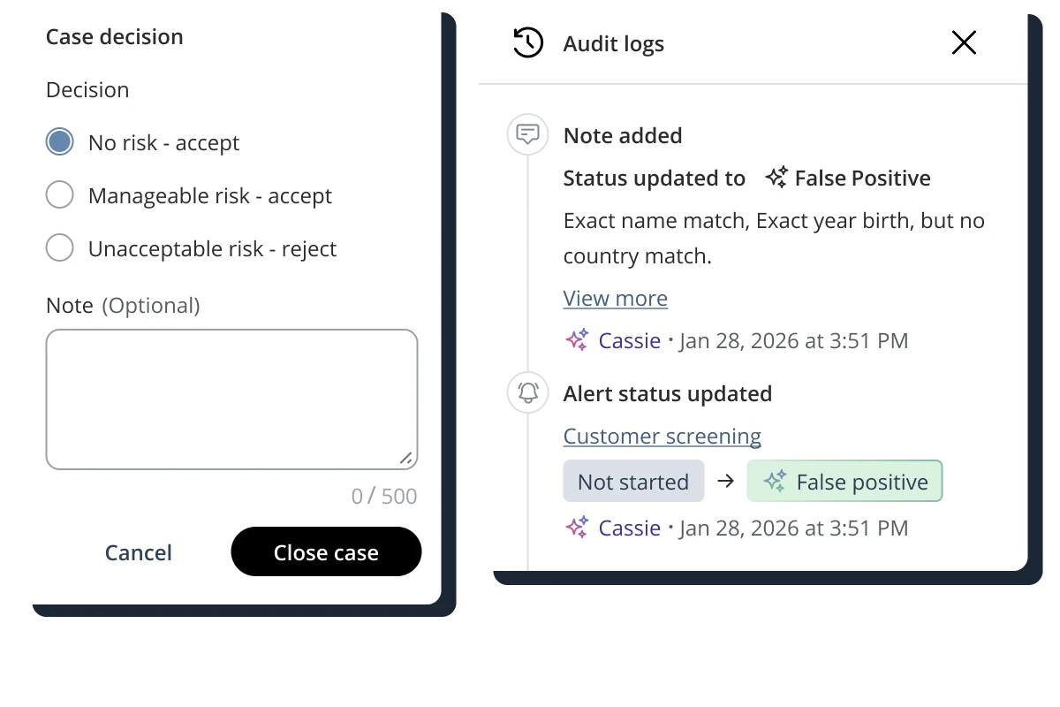Open the Customer screening link
This screenshot has width=1060, height=707.
click(x=662, y=436)
